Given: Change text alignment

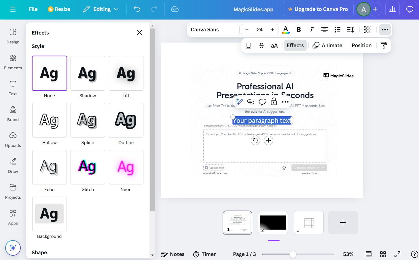Looking at the screenshot, I should point(325,30).
